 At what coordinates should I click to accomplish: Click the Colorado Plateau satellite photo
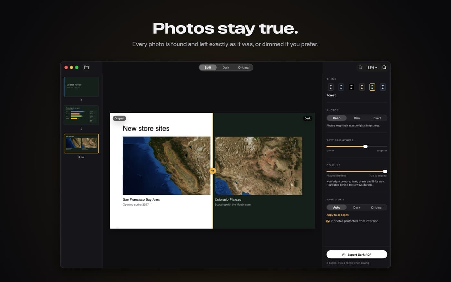click(x=258, y=166)
